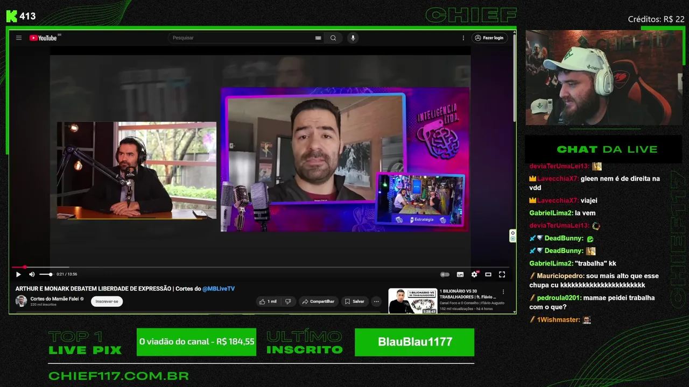
Task: Start voice search with microphone icon
Action: [x=353, y=38]
